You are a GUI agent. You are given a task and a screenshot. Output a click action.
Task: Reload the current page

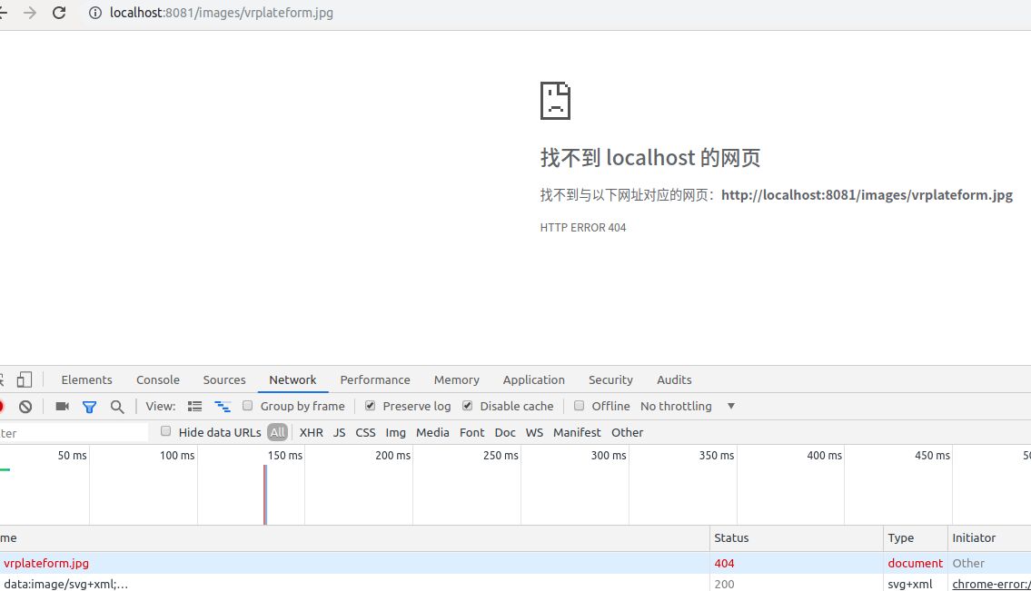click(59, 13)
